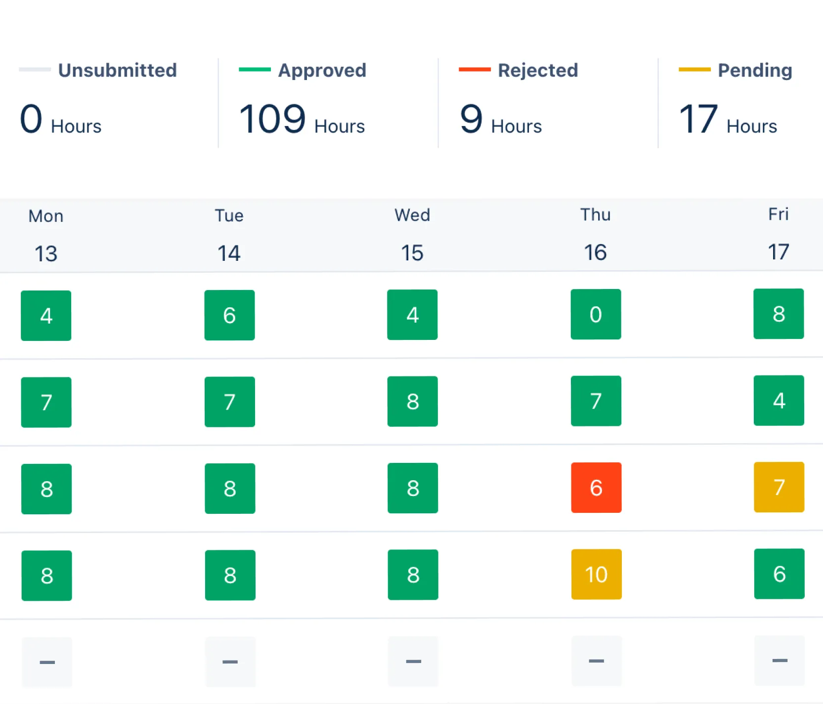823x704 pixels.
Task: Click the Unsubmitted legend label
Action: click(x=117, y=70)
